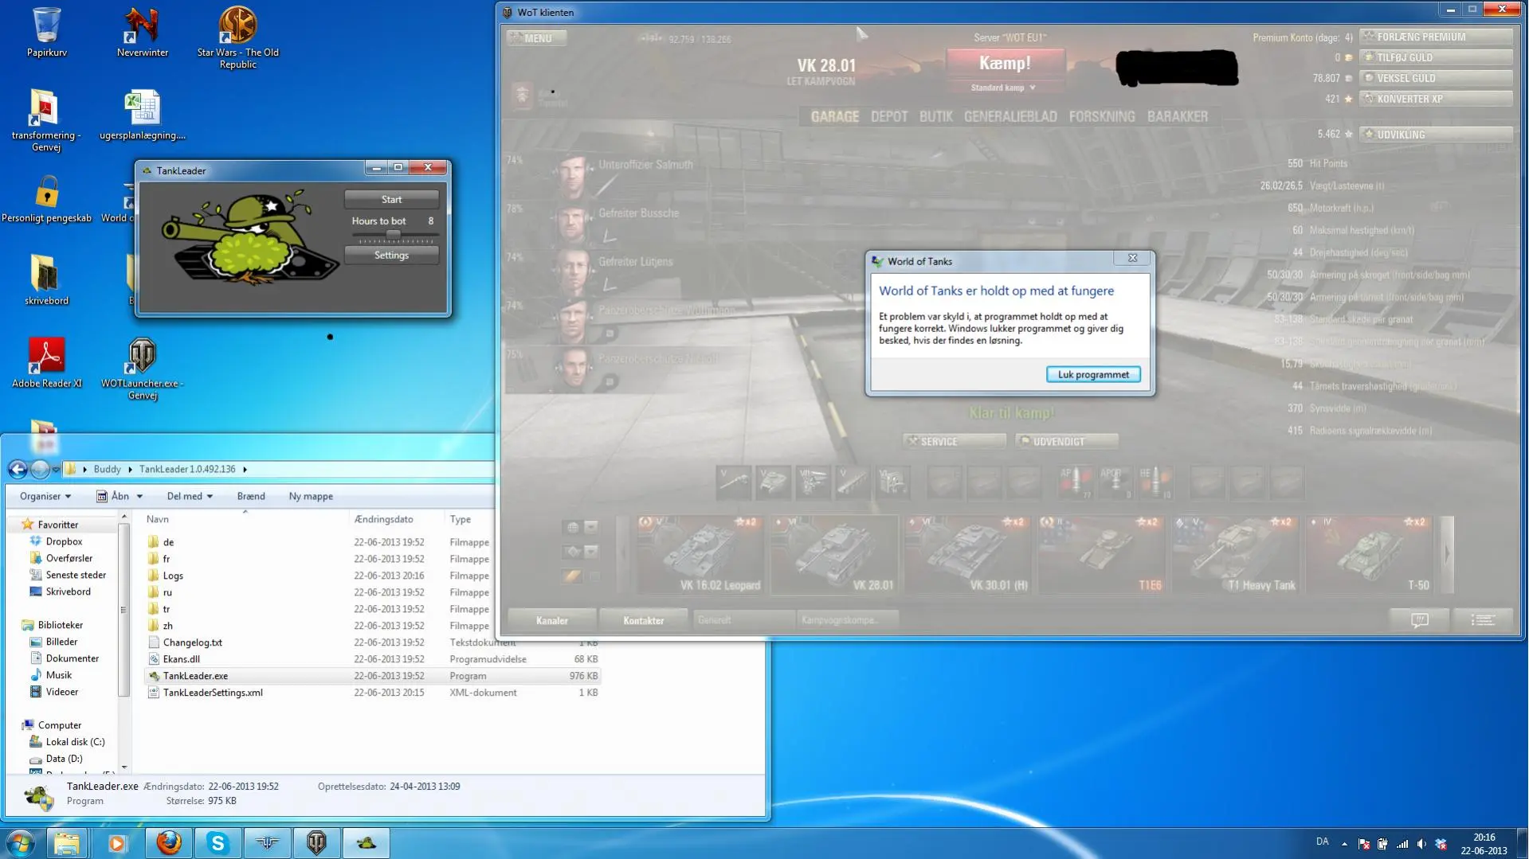Select Dropbox in Explorer favorites
Screen dimensions: 1529x859
(64, 541)
